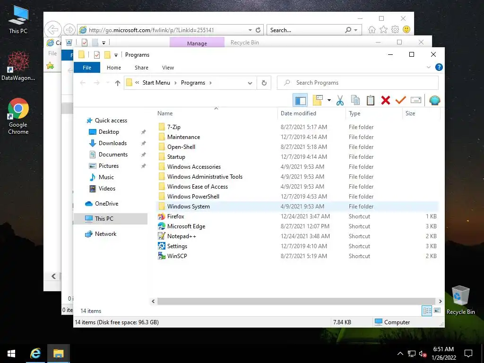Click the orange checkmark Properties icon

point(401,100)
